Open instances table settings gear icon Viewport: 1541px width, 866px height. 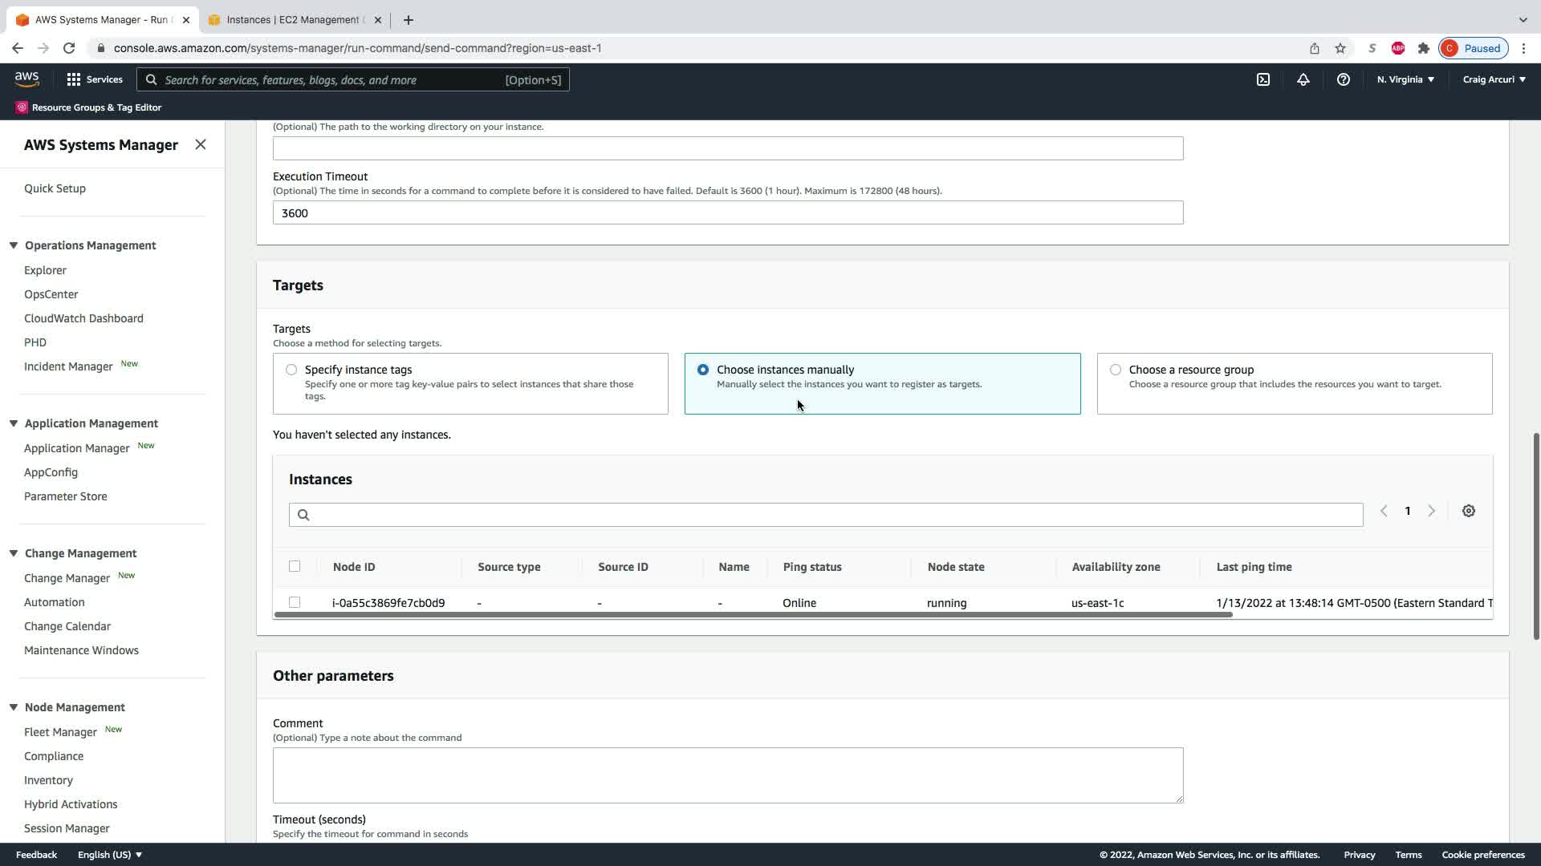point(1468,511)
